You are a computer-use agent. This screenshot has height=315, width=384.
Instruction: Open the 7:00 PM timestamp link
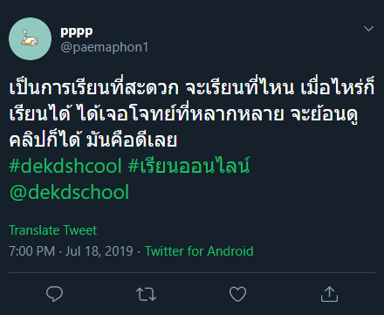(x=32, y=251)
